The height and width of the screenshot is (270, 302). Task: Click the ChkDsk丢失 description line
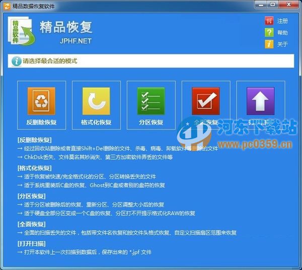pyautogui.click(x=95, y=157)
